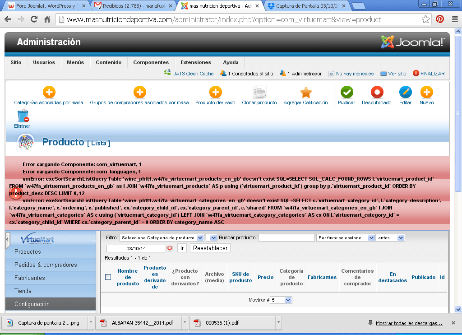This screenshot has width=462, height=335.
Task: Click the FINALIZAR logout icon
Action: tap(416, 73)
